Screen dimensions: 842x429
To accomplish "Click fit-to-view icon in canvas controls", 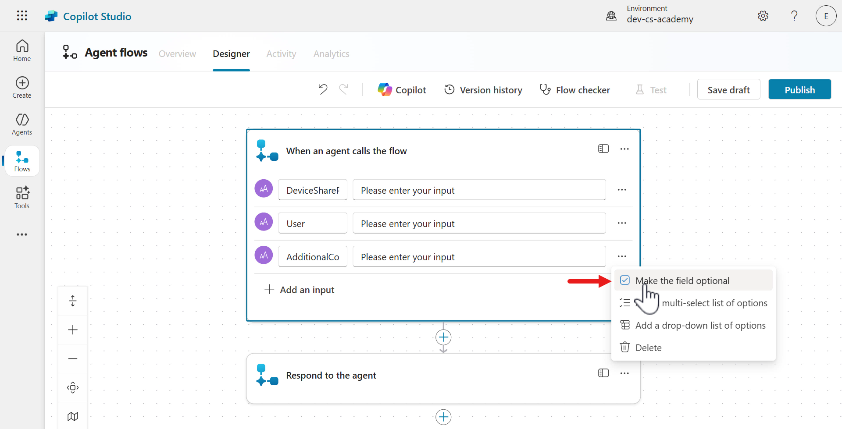I will click(73, 387).
